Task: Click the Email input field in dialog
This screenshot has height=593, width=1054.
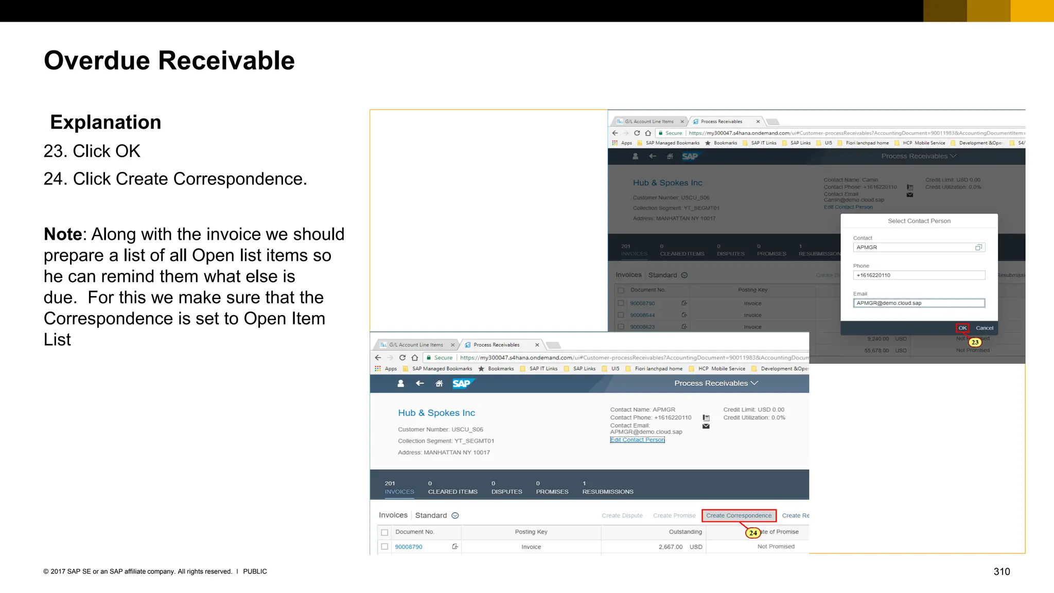Action: tap(919, 303)
